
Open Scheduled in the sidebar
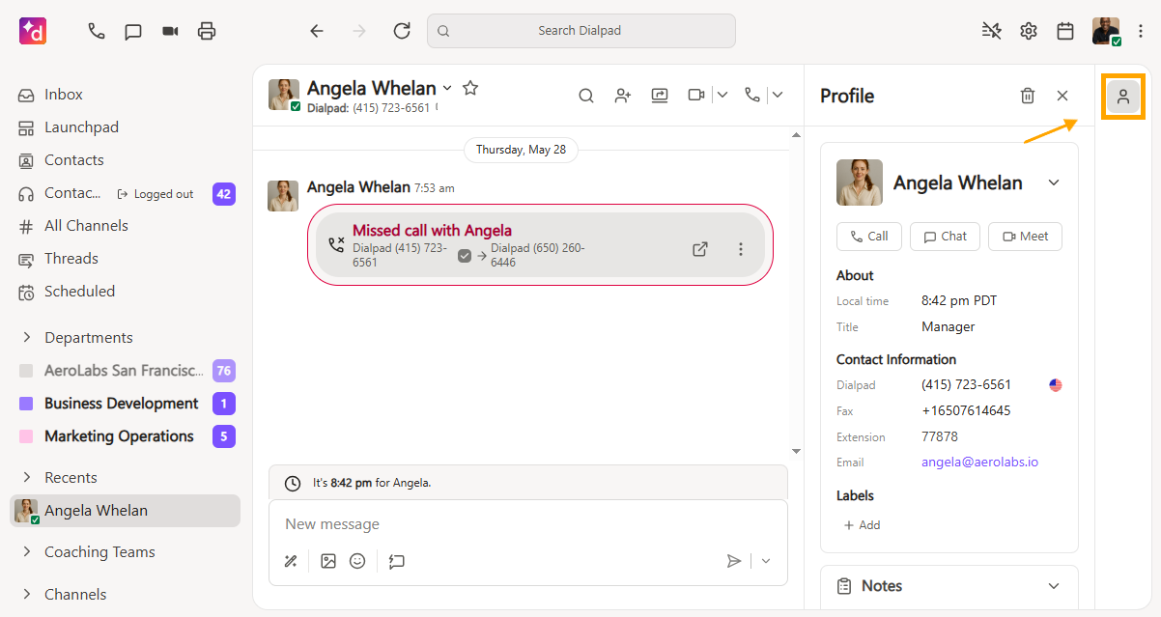click(125, 292)
